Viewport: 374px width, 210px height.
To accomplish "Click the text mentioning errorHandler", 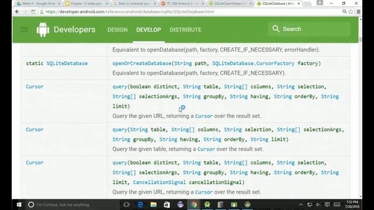I will tap(216, 50).
